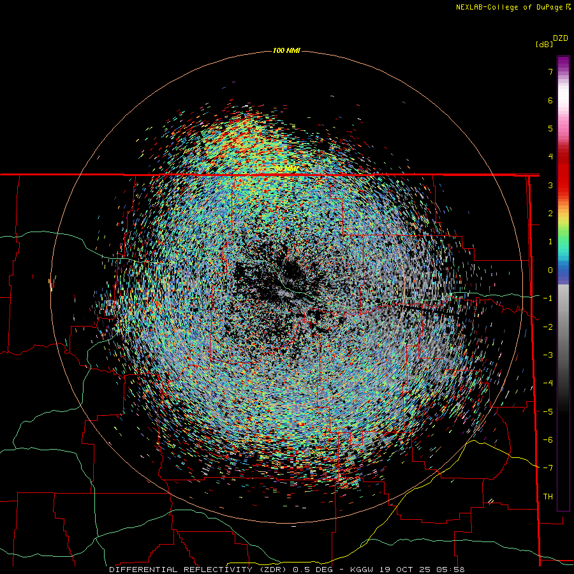The image size is (574, 574).
Task: Click the 100 NMI range ring label
Action: click(286, 50)
